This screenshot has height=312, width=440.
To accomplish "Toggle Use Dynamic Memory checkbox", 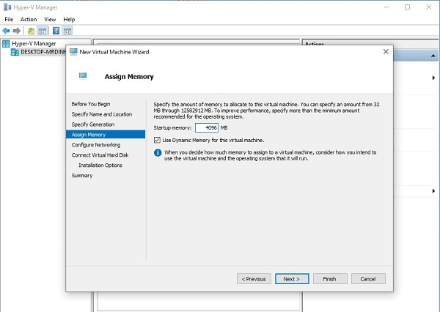I will pyautogui.click(x=157, y=140).
